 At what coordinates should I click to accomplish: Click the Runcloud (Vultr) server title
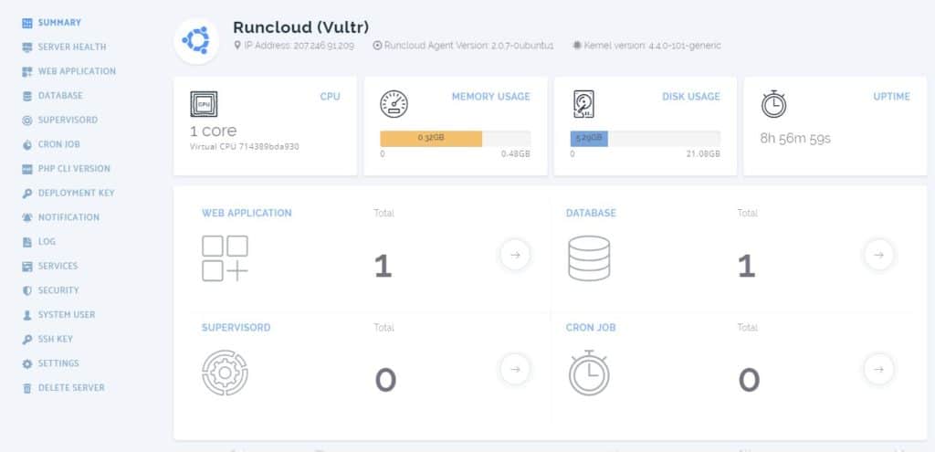(300, 27)
